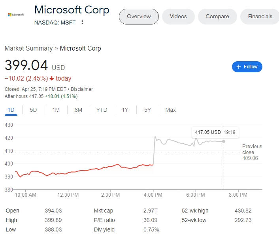Image resolution: width=279 pixels, height=237 pixels.
Task: Select the 6M chart range
Action: point(78,110)
